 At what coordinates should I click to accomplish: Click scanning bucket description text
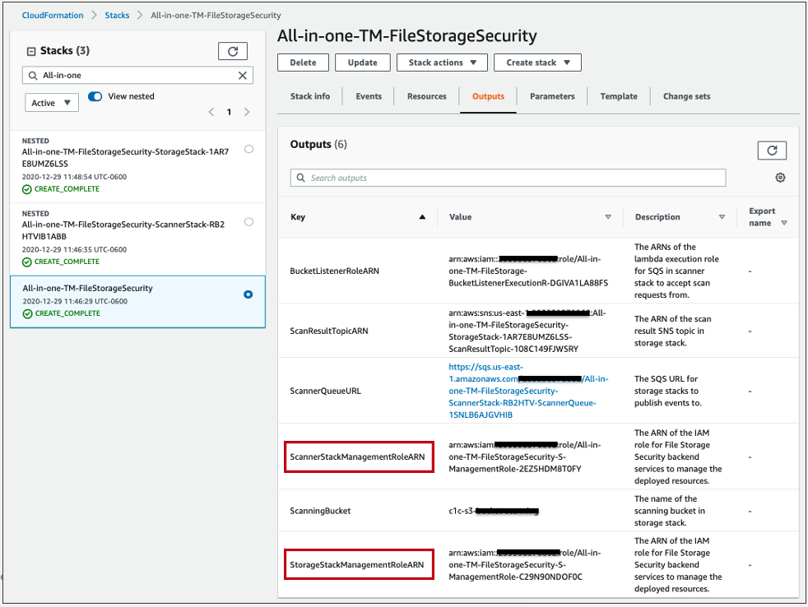pyautogui.click(x=670, y=511)
